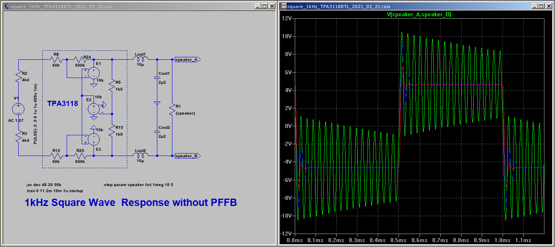Maximize the schematic .asc window
The image size is (555, 247).
[265, 6]
